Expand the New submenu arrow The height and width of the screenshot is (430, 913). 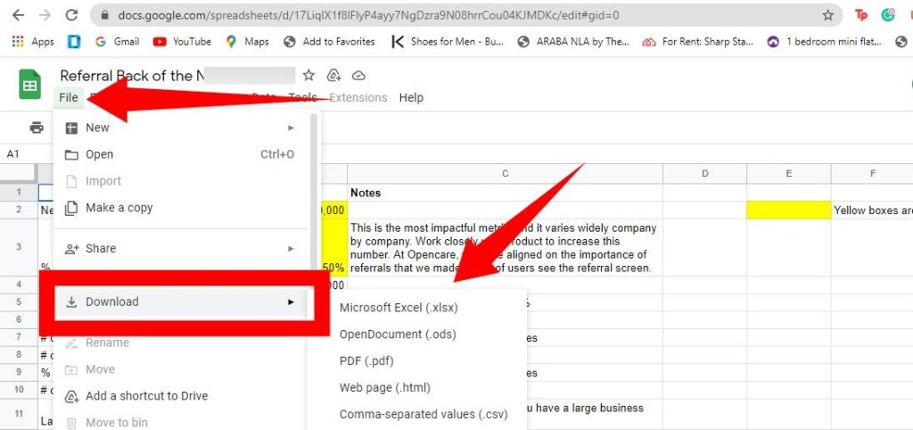[x=292, y=128]
